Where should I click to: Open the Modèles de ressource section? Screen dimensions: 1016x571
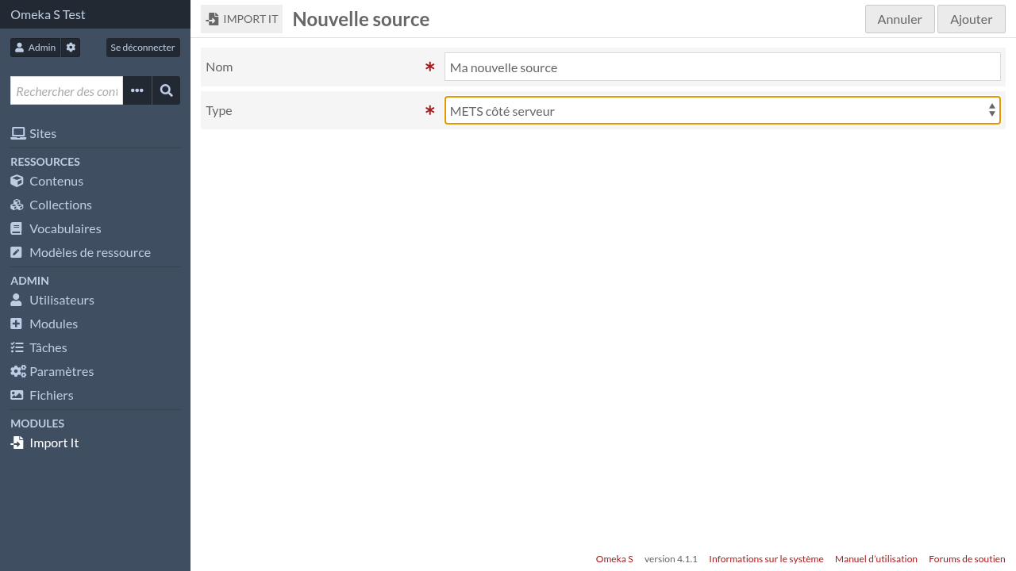pyautogui.click(x=90, y=252)
